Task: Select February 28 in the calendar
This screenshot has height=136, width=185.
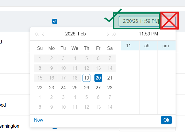Action: tap(110, 88)
